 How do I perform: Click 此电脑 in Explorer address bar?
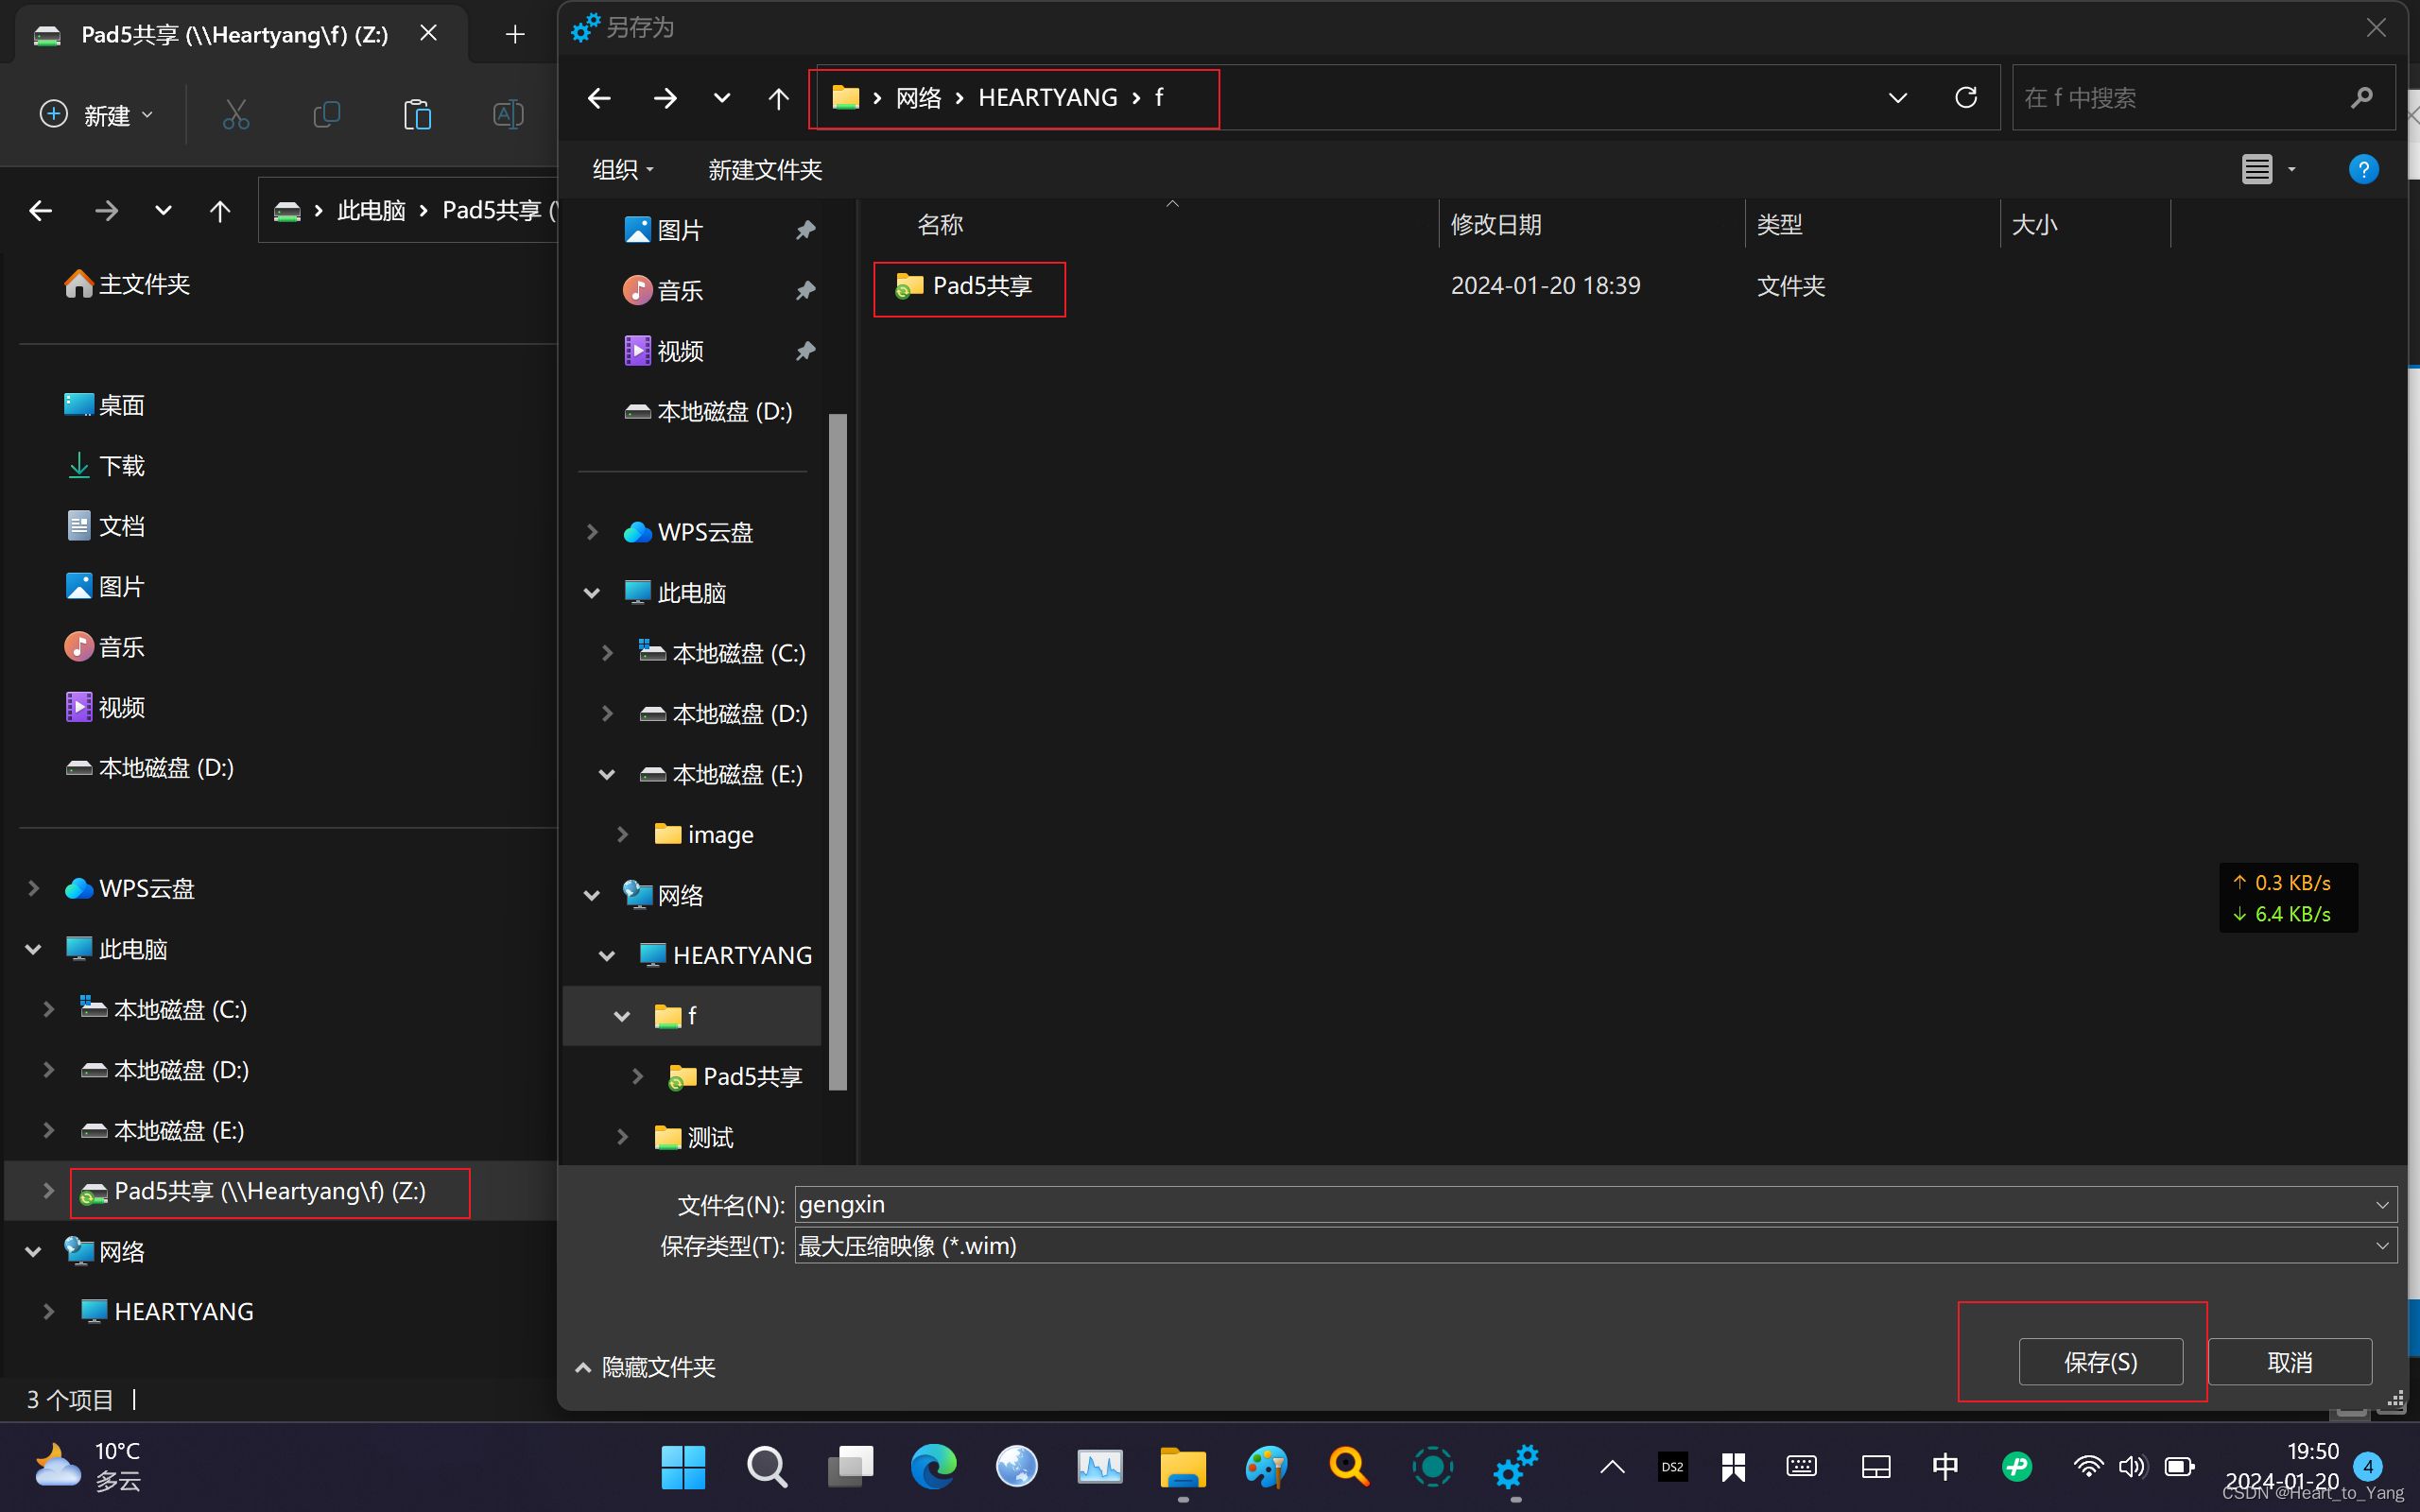[371, 210]
